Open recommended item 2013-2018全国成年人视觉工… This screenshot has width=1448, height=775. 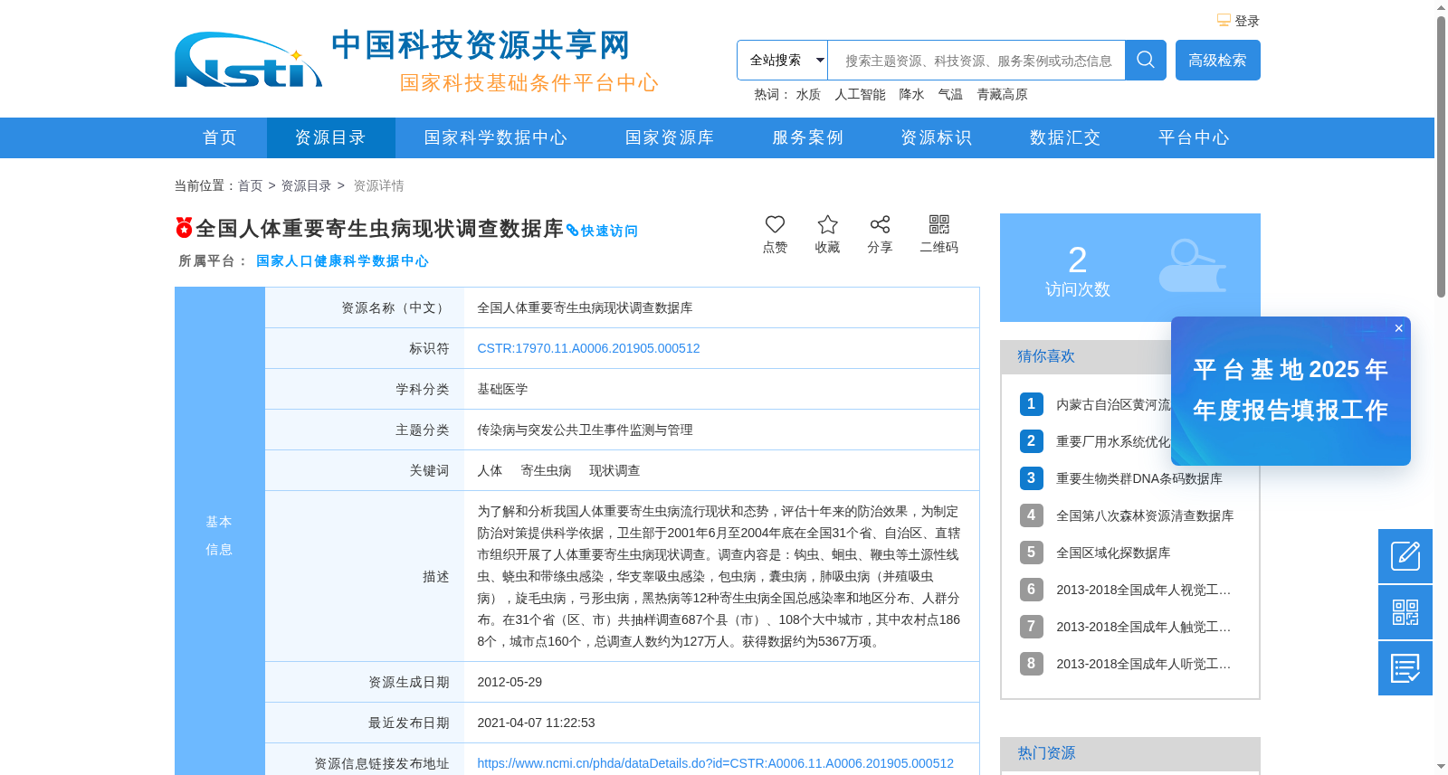(x=1143, y=590)
